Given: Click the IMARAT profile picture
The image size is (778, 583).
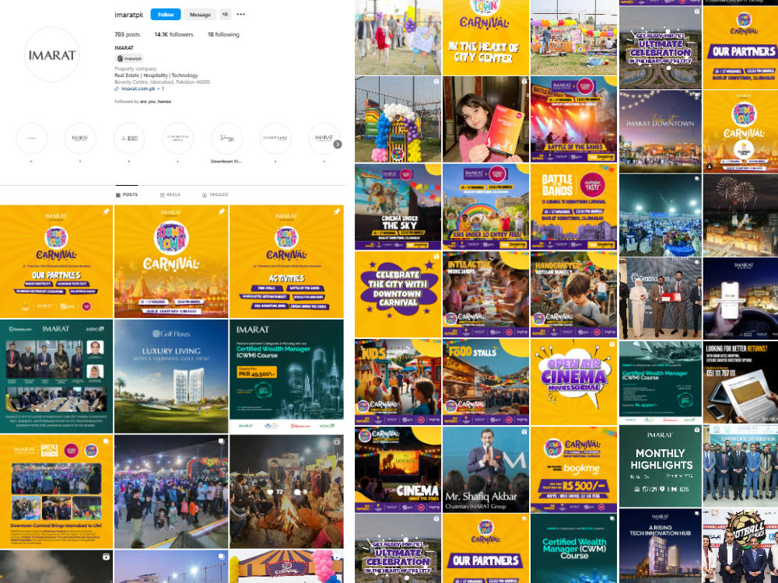Looking at the screenshot, I should point(51,54).
